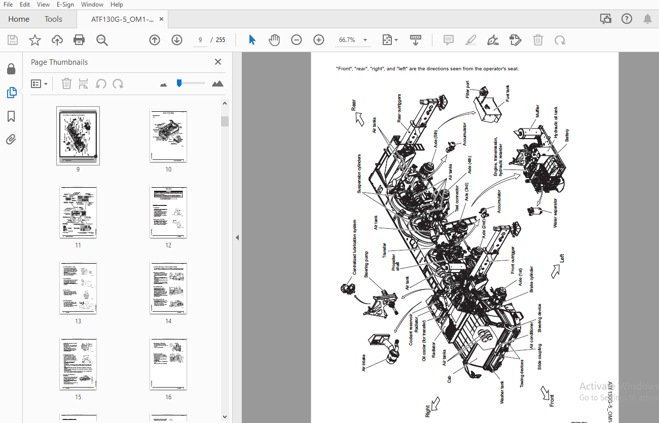Open the share/chat icon at top right
Screen dimensions: 659x423
click(605, 19)
